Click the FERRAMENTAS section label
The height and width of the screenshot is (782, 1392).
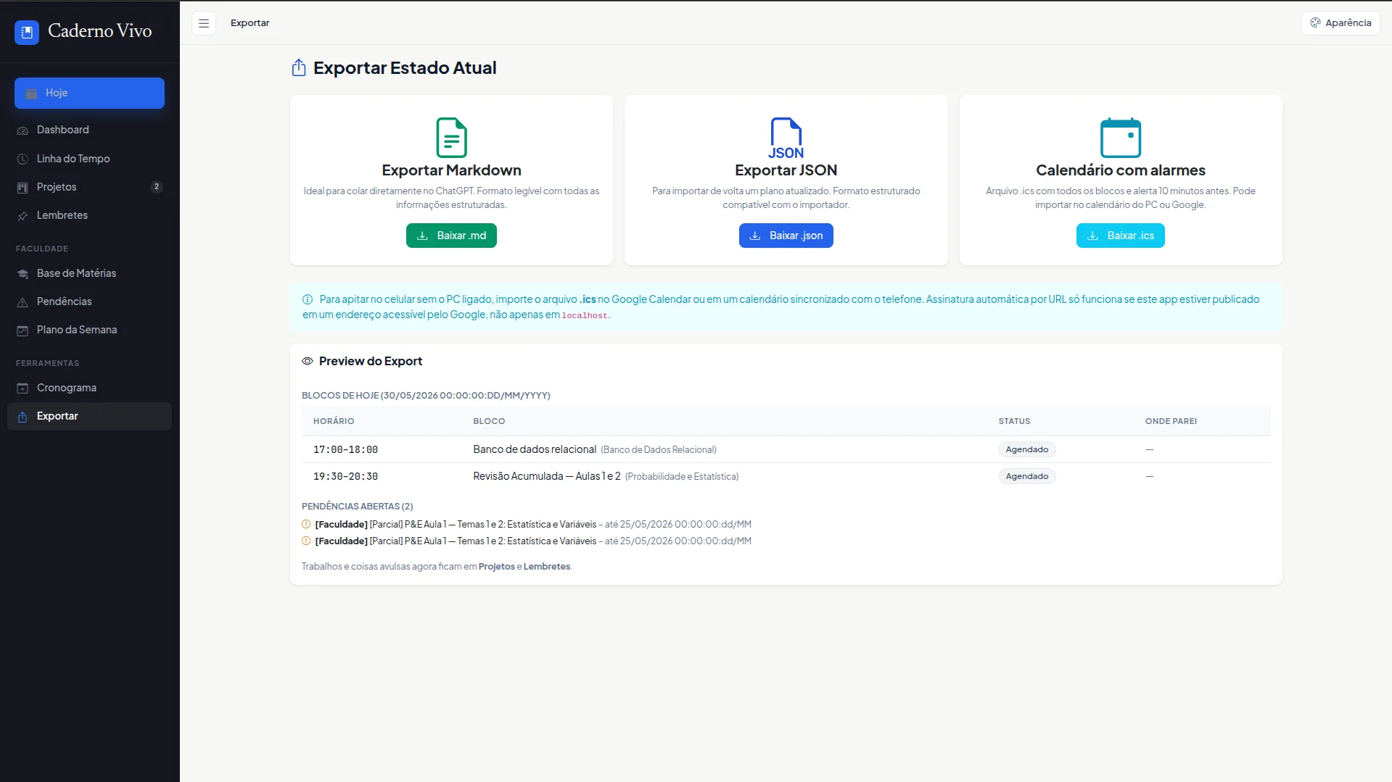point(47,363)
